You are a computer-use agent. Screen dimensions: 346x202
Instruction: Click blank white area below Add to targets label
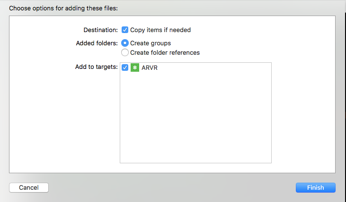[64, 121]
